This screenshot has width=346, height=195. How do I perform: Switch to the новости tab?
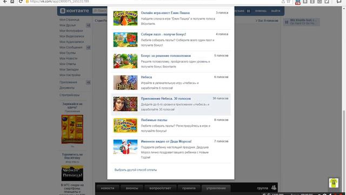[x=108, y=188]
